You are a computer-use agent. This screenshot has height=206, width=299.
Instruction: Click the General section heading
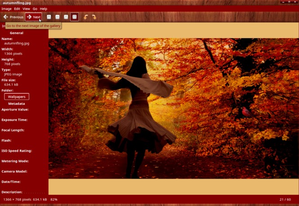pyautogui.click(x=17, y=33)
